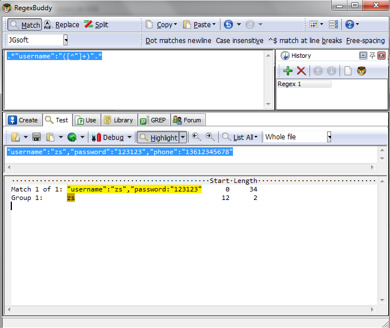Click the results pane vertical scrollbar
This screenshot has height=328, width=390.
pyautogui.click(x=382, y=241)
